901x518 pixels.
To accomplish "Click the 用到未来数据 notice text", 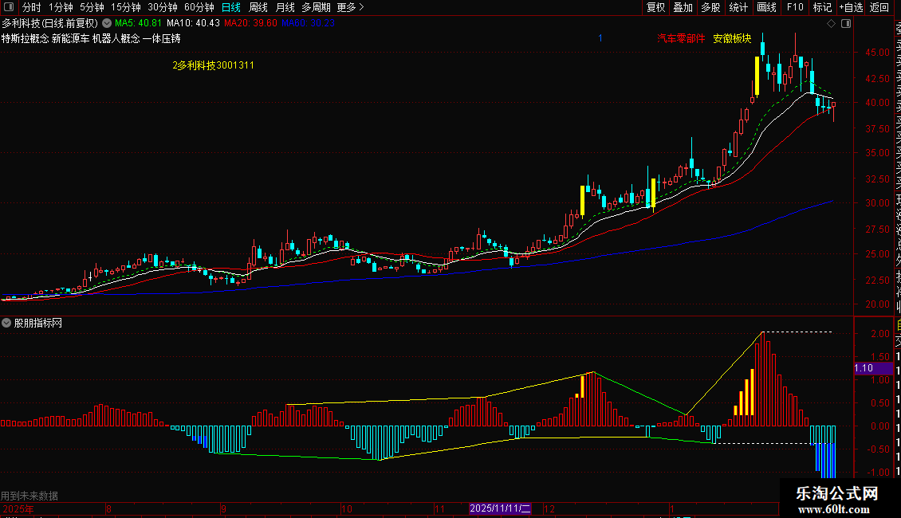I will pos(30,496).
